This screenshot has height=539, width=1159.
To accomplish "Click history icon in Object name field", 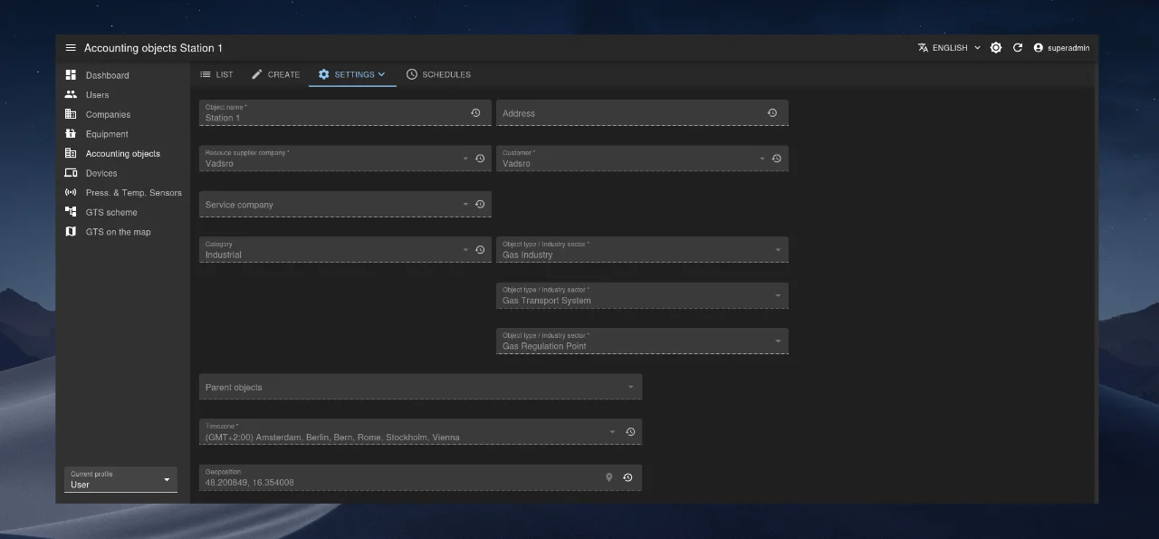I will pos(475,113).
